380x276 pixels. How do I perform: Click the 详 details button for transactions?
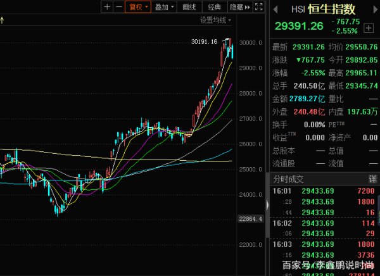point(374,179)
